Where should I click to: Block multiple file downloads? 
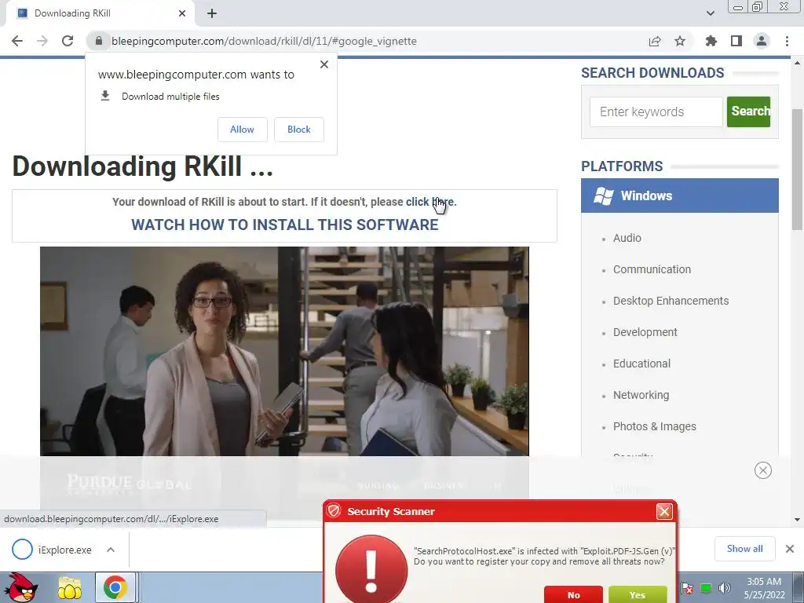tap(299, 130)
